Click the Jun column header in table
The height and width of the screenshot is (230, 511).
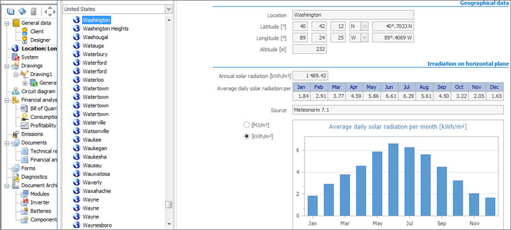[389, 88]
